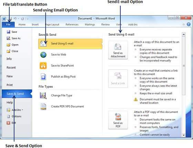This screenshot has height=148, width=193.
Task: Select Info in the backstage menu
Action: 9,59
